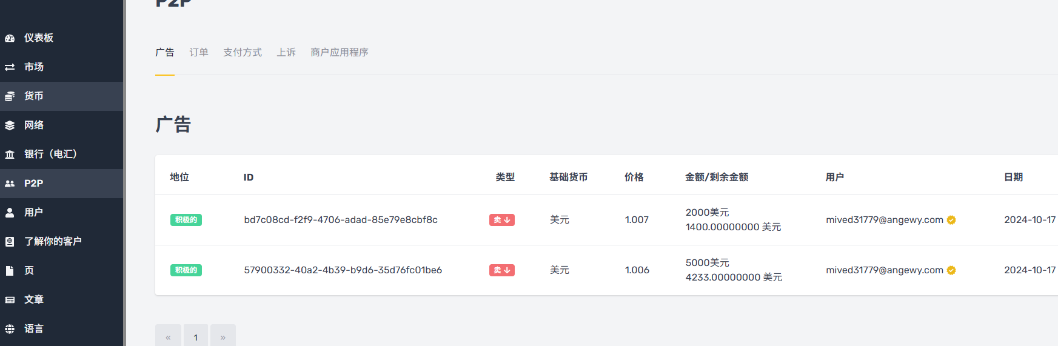The height and width of the screenshot is (346, 1058).
Task: Click the 用户 column header
Action: coord(835,177)
